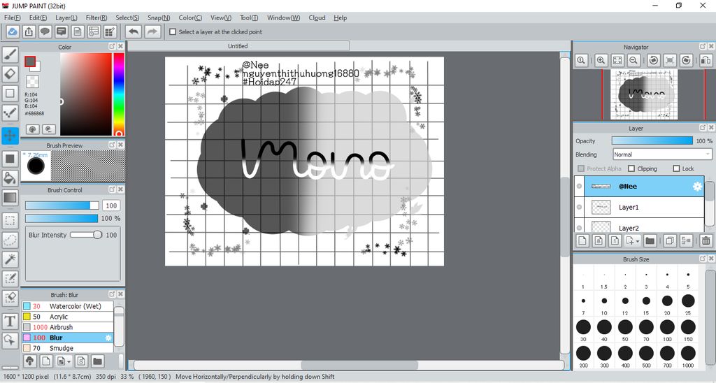Image resolution: width=716 pixels, height=383 pixels.
Task: Expand the add-brush dropdown in Brush panel
Action: (69, 361)
